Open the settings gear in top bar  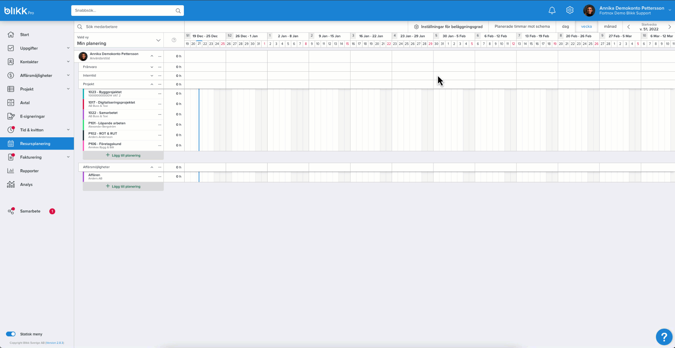pyautogui.click(x=570, y=11)
